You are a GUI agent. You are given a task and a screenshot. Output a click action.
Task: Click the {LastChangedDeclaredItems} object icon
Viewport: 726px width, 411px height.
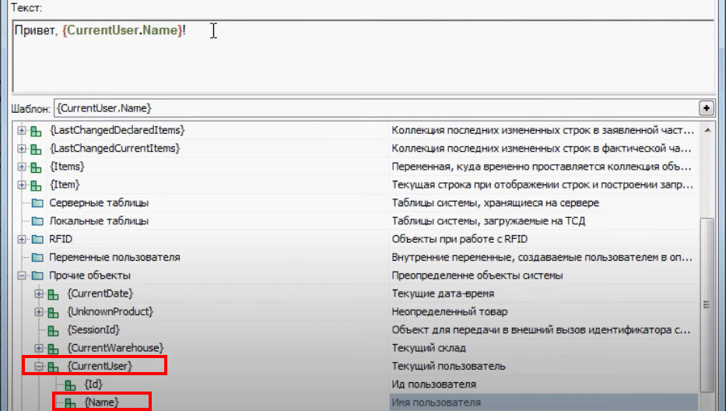(36, 131)
